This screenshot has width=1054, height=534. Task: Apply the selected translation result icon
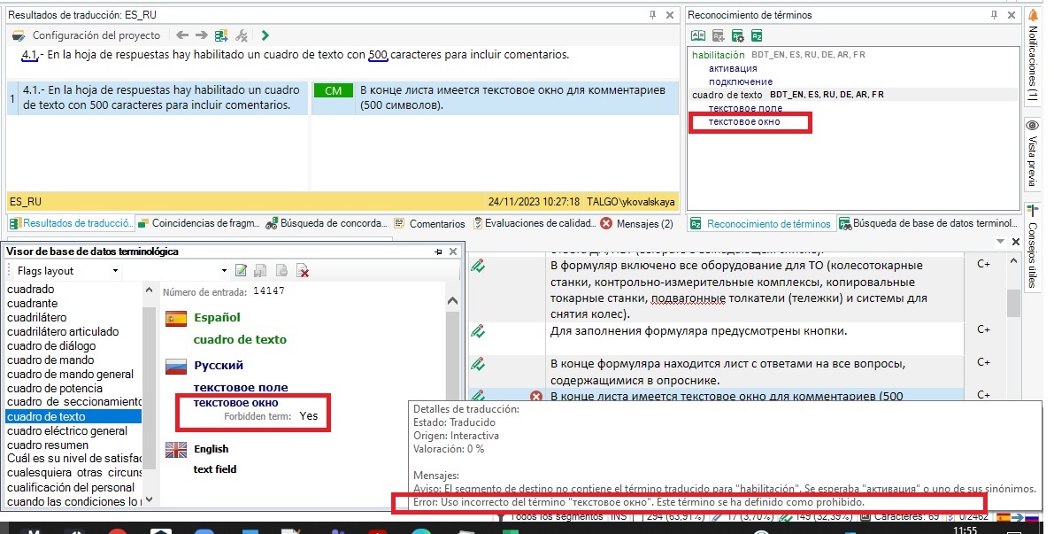(221, 35)
